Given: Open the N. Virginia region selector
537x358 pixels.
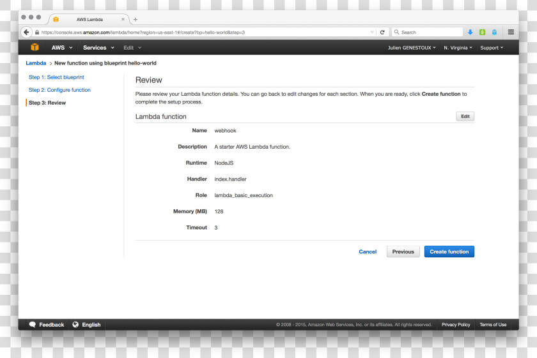Looking at the screenshot, I should [x=458, y=48].
